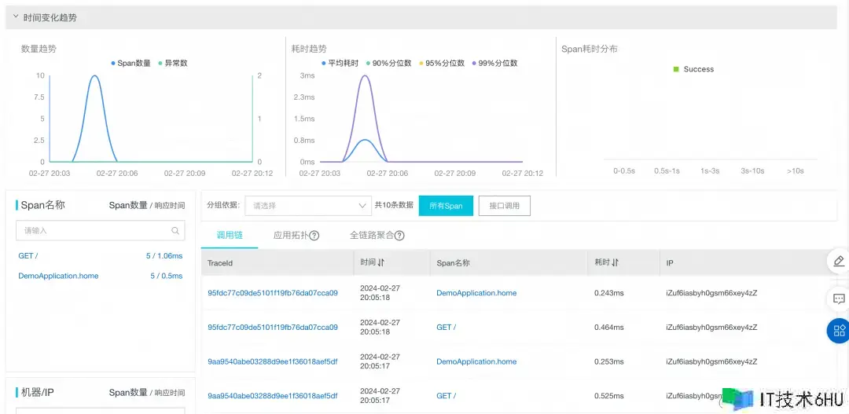Click the search magnifier in Span名称 input
Image resolution: width=849 pixels, height=414 pixels.
click(175, 231)
